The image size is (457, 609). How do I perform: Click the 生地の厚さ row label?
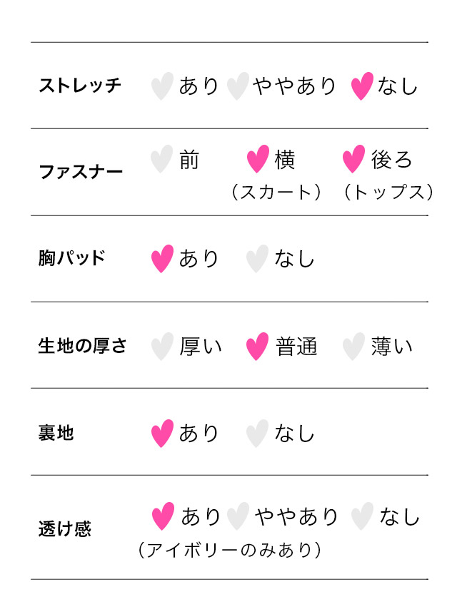coord(82,346)
